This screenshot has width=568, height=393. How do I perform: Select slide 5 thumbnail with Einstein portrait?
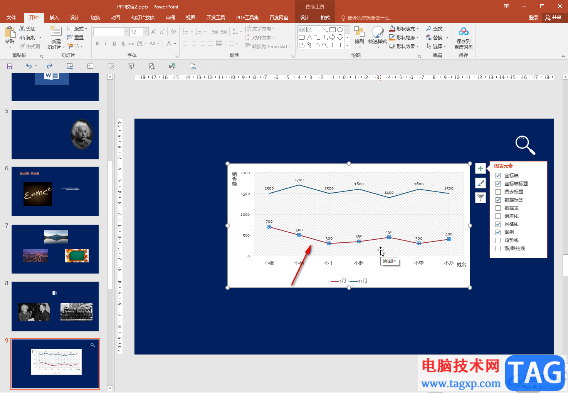(x=55, y=134)
